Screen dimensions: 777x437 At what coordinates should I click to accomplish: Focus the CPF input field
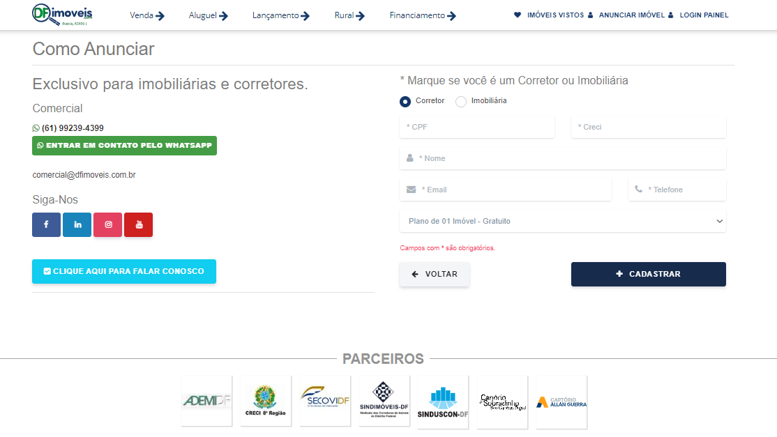click(477, 127)
